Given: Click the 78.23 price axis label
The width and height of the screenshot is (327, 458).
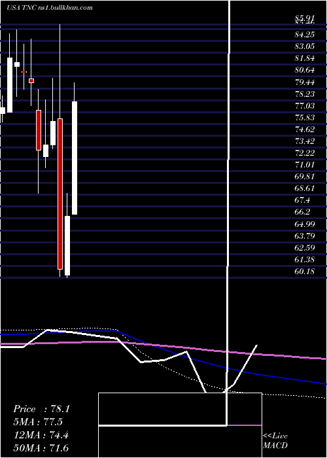Looking at the screenshot, I should click(x=305, y=94).
